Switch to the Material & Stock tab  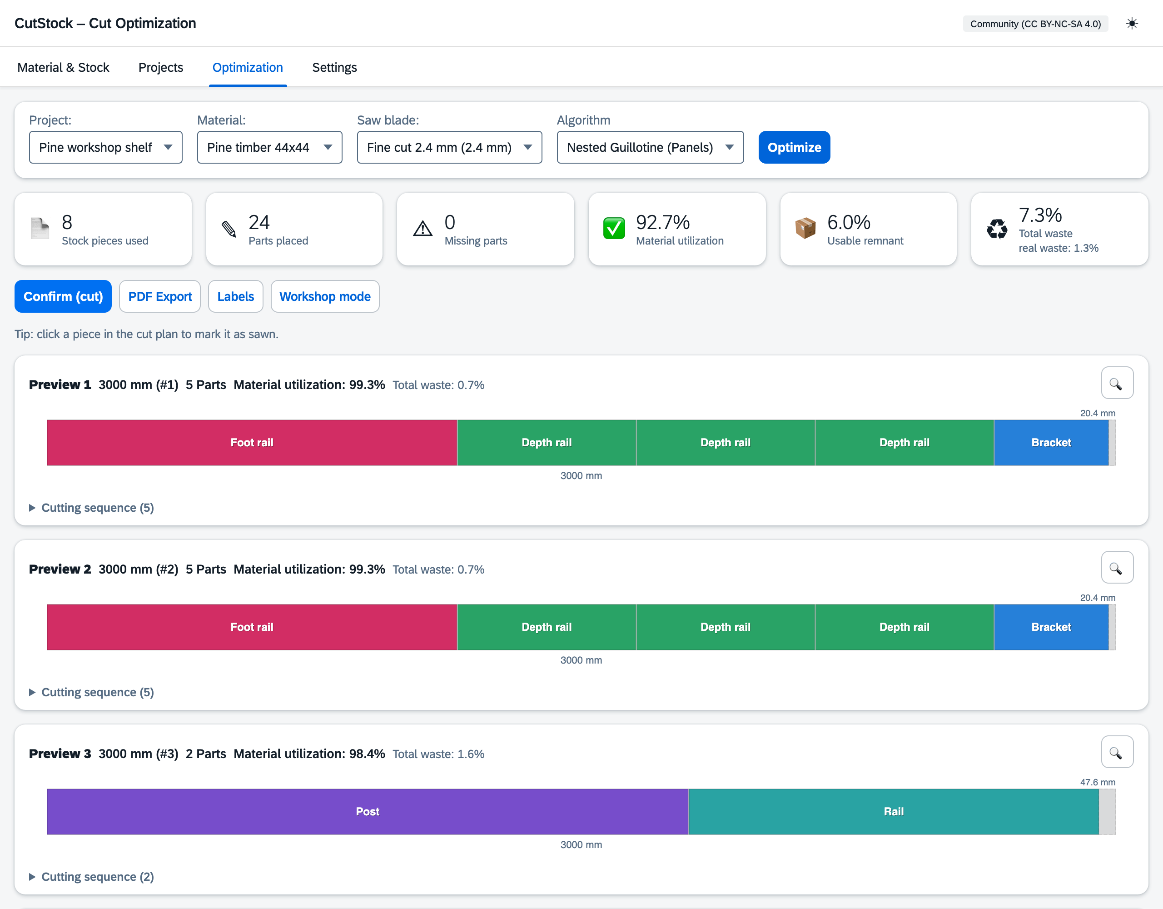pyautogui.click(x=63, y=68)
